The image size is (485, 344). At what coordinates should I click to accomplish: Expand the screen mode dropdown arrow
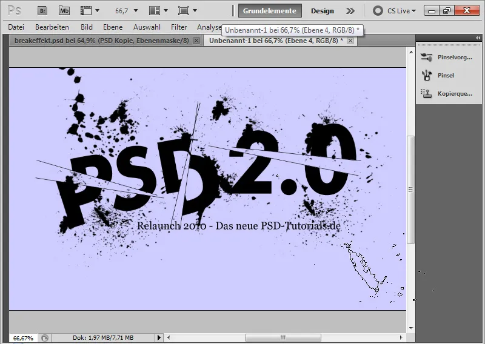(x=195, y=11)
